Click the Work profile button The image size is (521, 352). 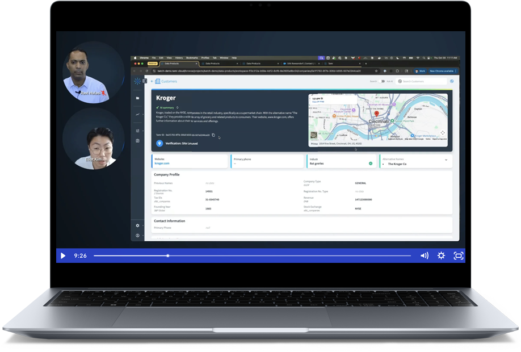click(x=420, y=71)
